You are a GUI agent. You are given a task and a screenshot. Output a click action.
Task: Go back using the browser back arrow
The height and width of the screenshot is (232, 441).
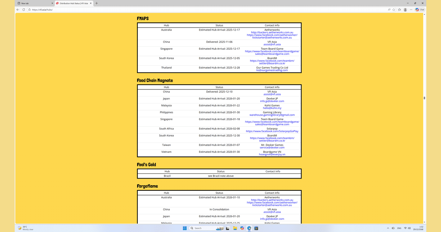click(18, 10)
